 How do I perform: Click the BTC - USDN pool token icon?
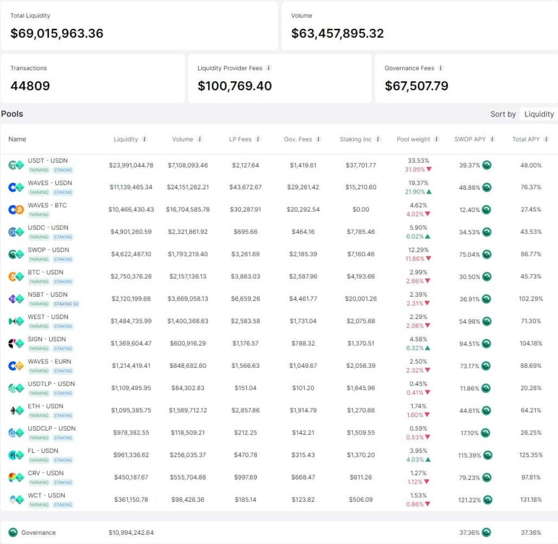(16, 276)
